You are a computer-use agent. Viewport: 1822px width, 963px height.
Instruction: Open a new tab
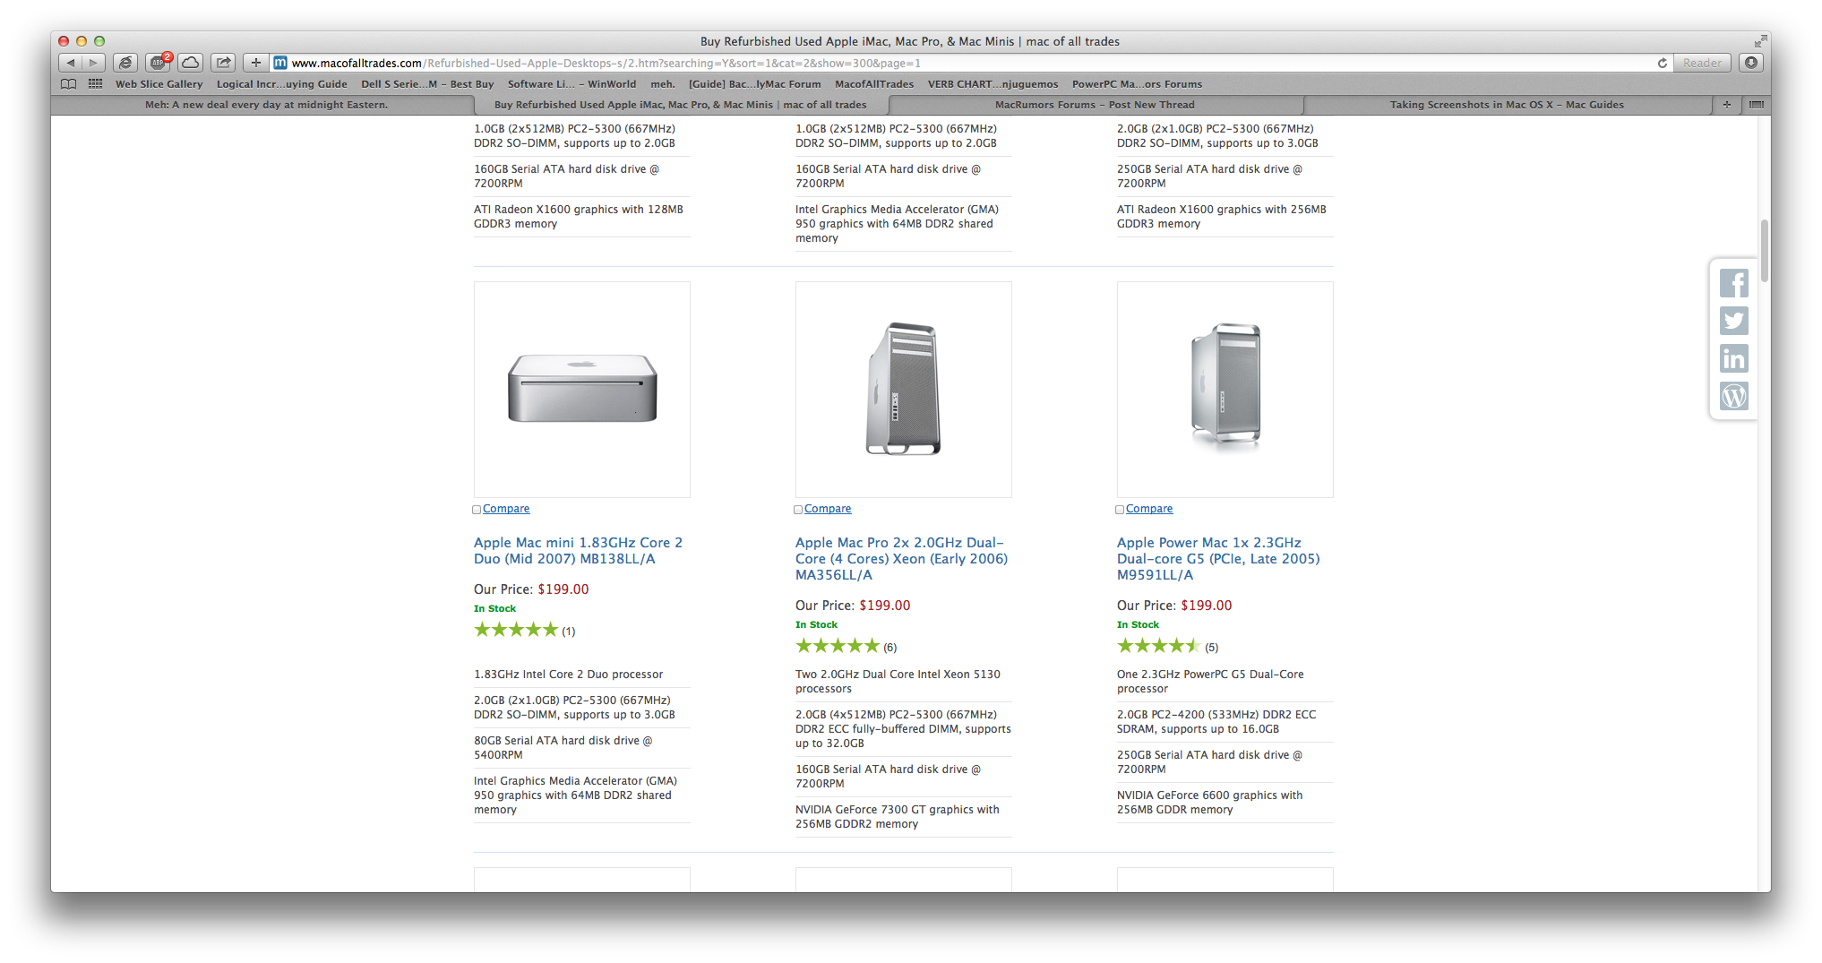point(1726,105)
